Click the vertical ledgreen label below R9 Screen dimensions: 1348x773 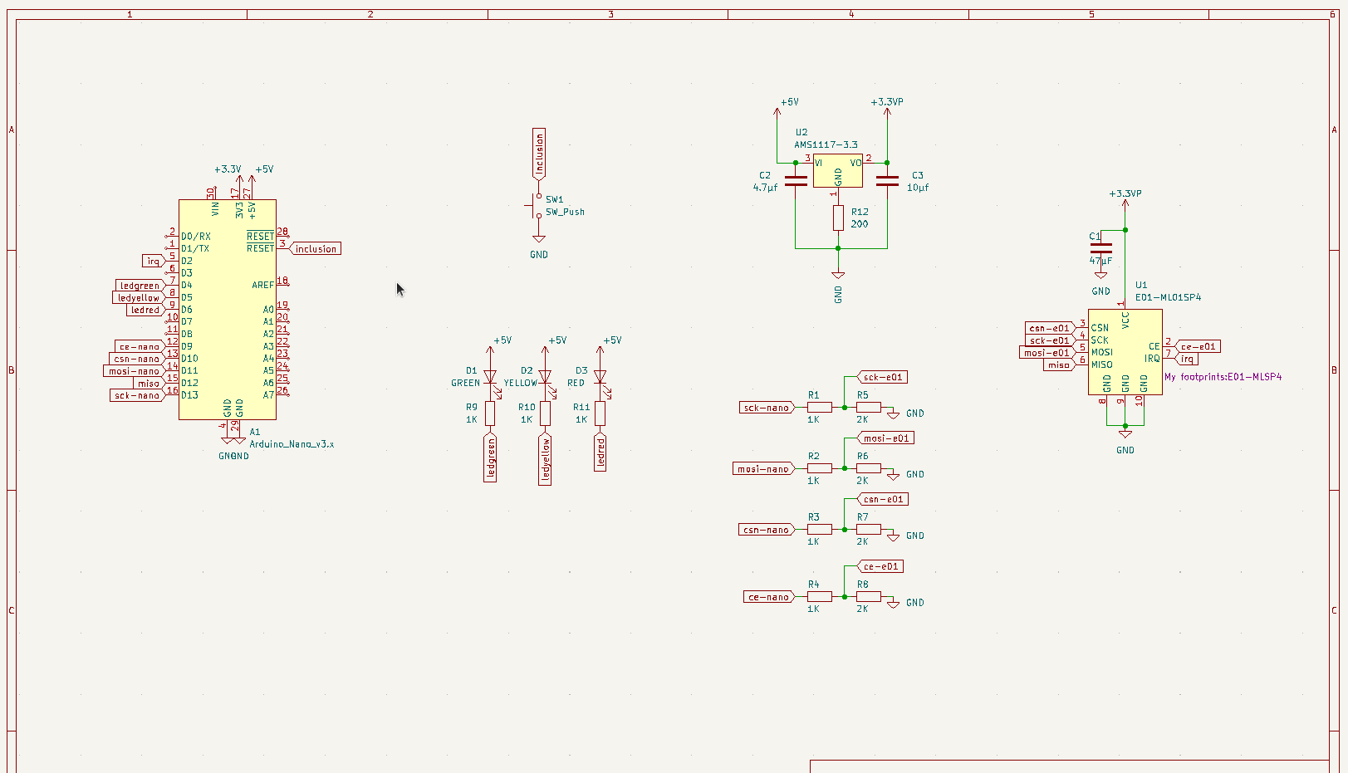point(490,457)
